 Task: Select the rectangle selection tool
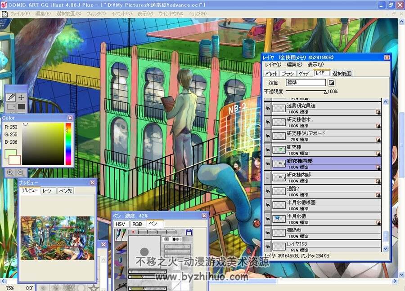11,106
